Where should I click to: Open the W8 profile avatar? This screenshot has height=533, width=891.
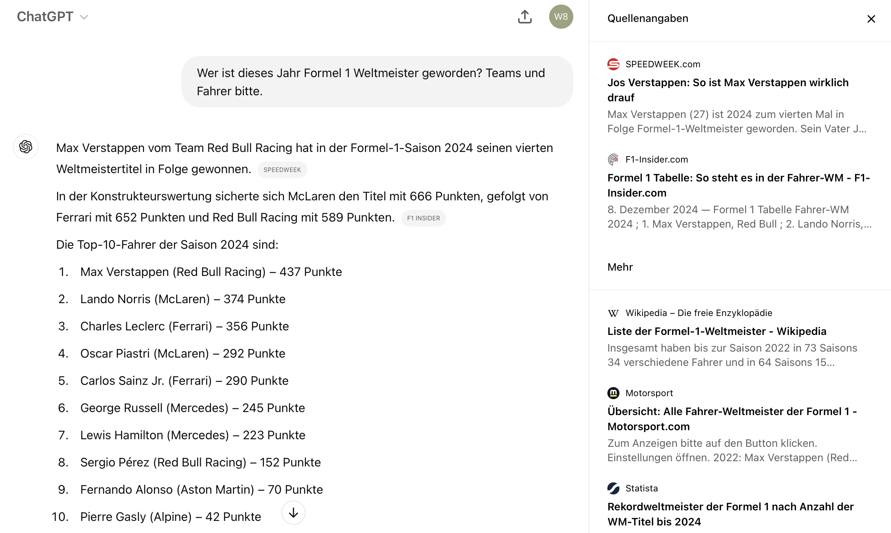[561, 17]
